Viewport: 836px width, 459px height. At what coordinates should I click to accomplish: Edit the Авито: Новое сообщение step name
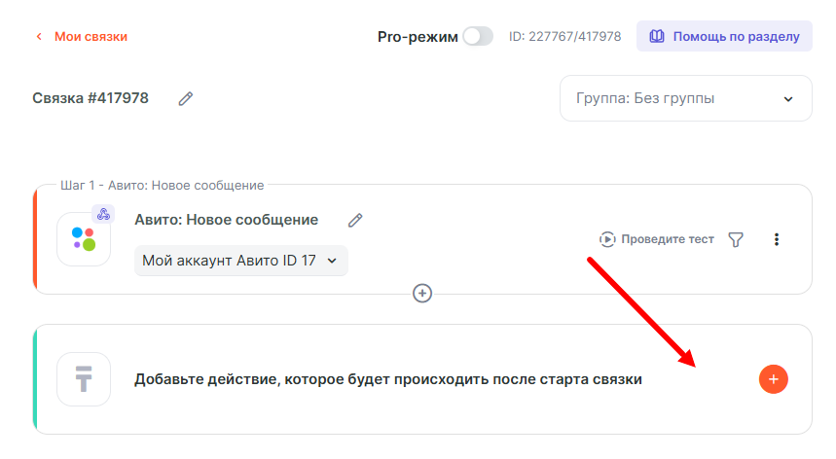pyautogui.click(x=355, y=220)
